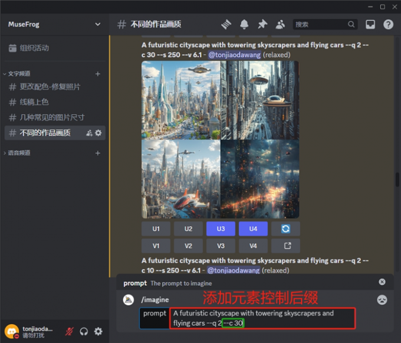Click the highlighted U3 button
Screen dimensions: 401x343
coord(221,228)
